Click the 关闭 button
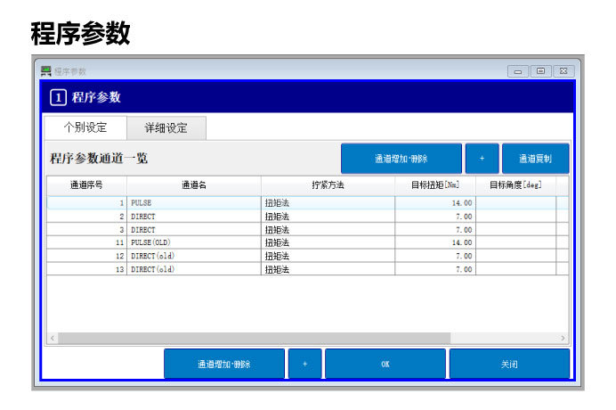This screenshot has height=410, width=616. (x=509, y=364)
